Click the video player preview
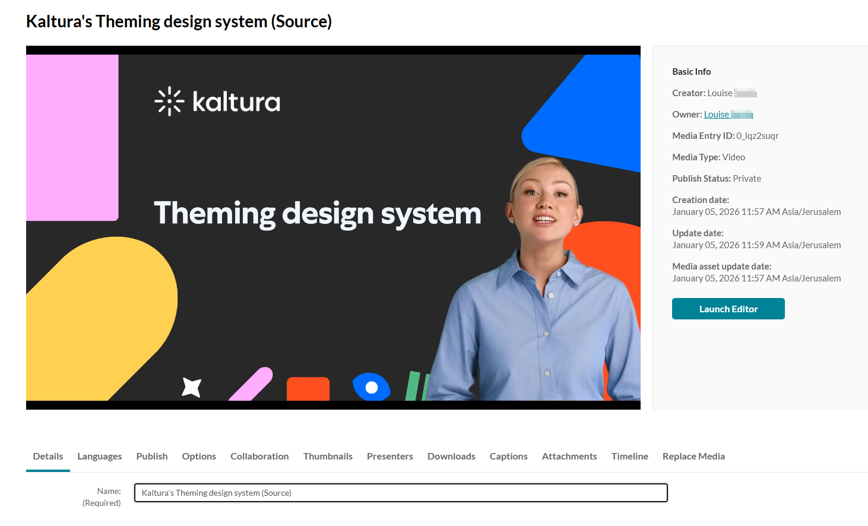This screenshot has height=526, width=868. click(333, 227)
